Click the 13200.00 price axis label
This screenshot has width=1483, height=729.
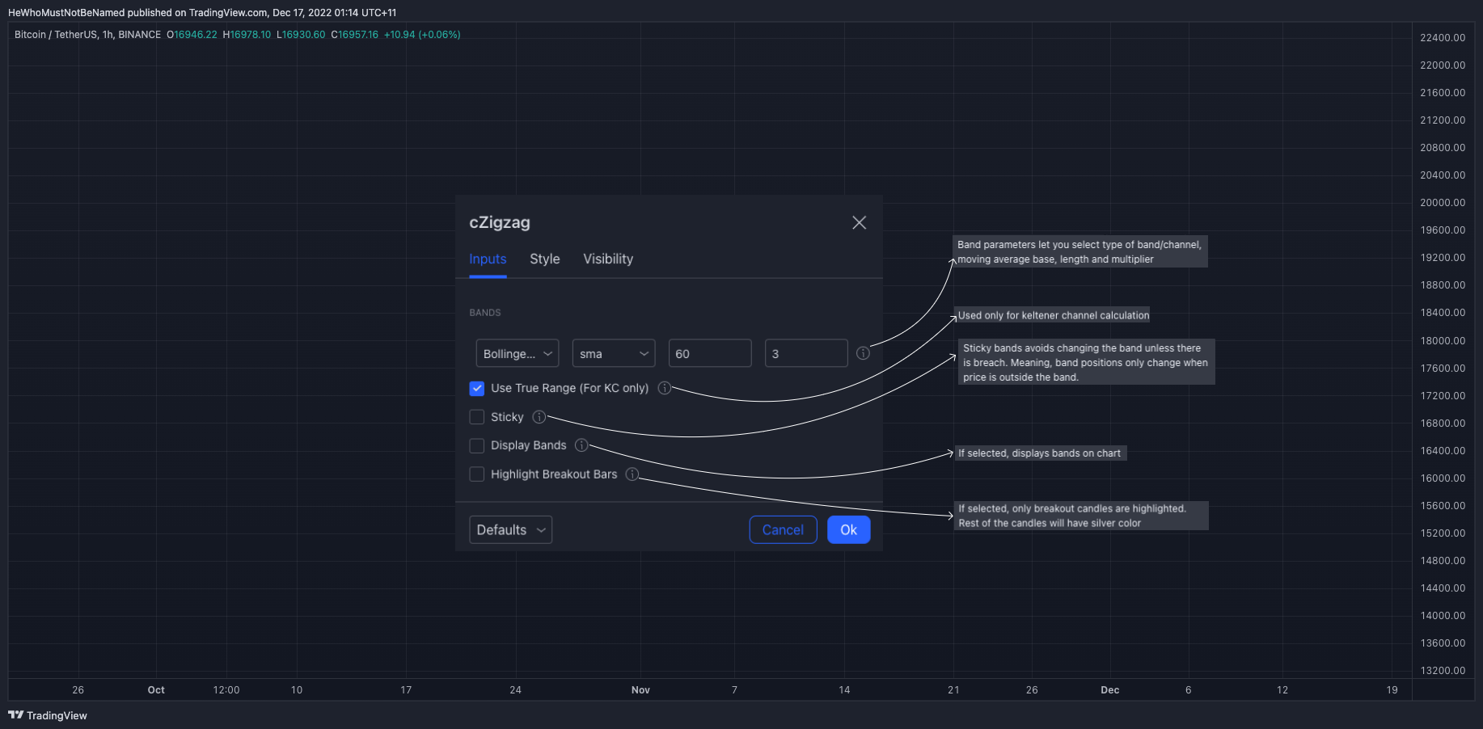1443,671
